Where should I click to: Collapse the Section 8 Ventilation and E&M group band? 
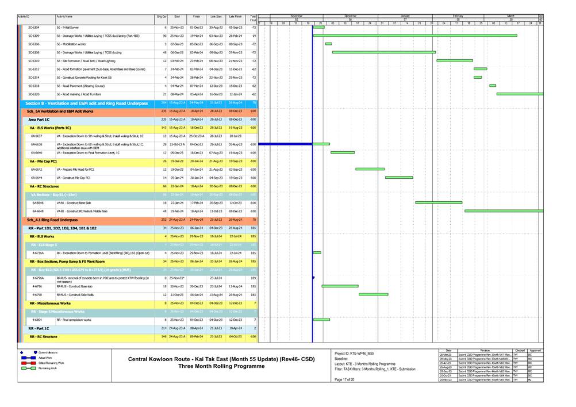click(86, 102)
